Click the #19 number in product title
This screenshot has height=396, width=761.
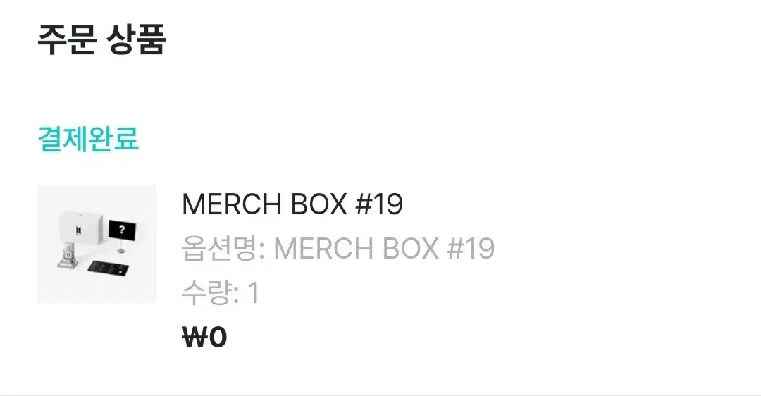(379, 204)
